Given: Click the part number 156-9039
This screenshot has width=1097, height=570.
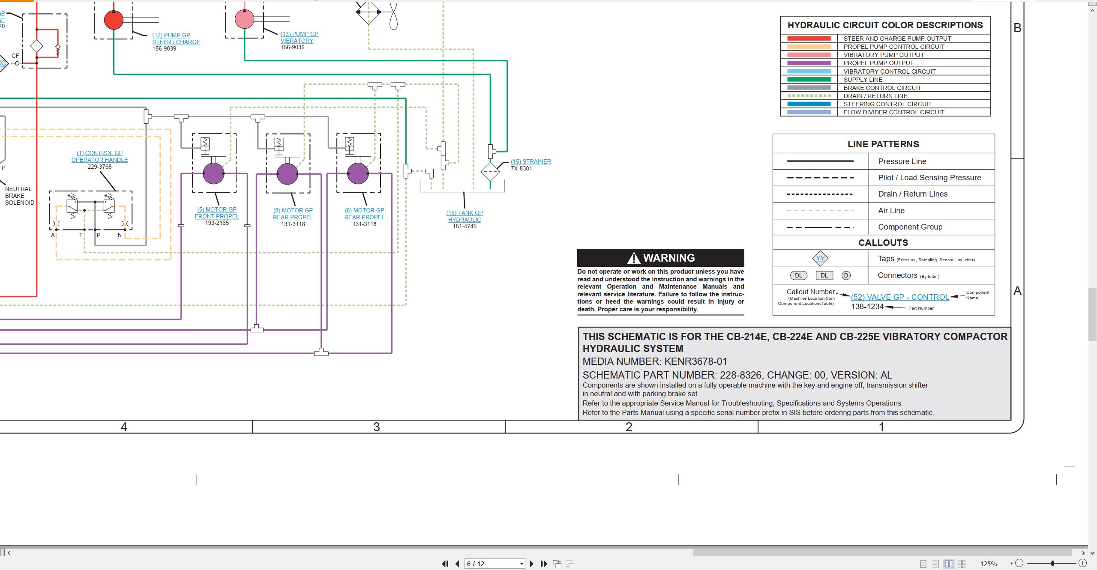Looking at the screenshot, I should pos(164,48).
